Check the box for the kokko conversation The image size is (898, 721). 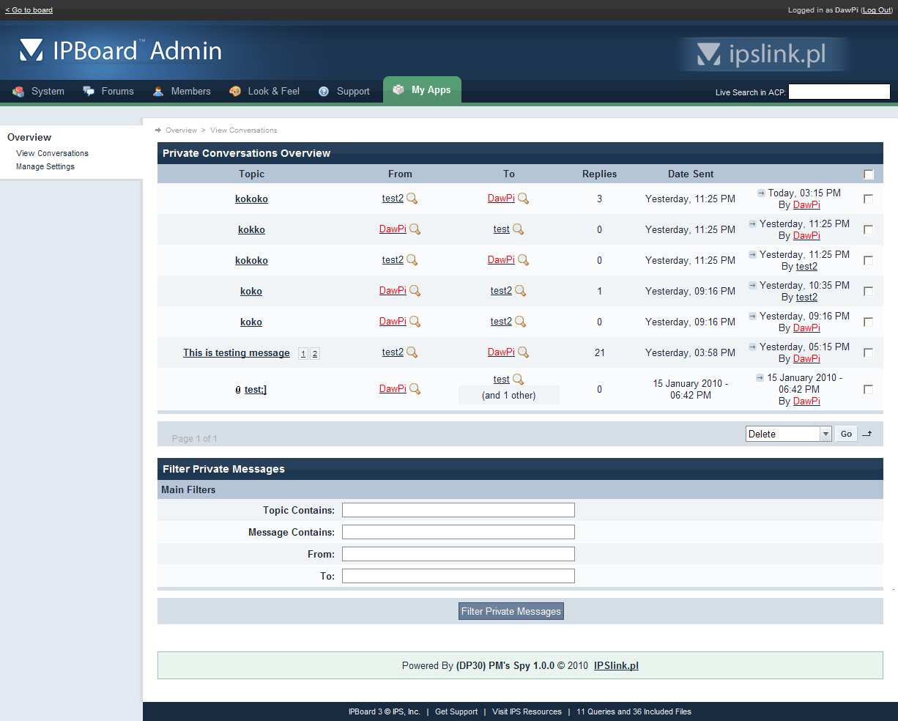pos(869,229)
